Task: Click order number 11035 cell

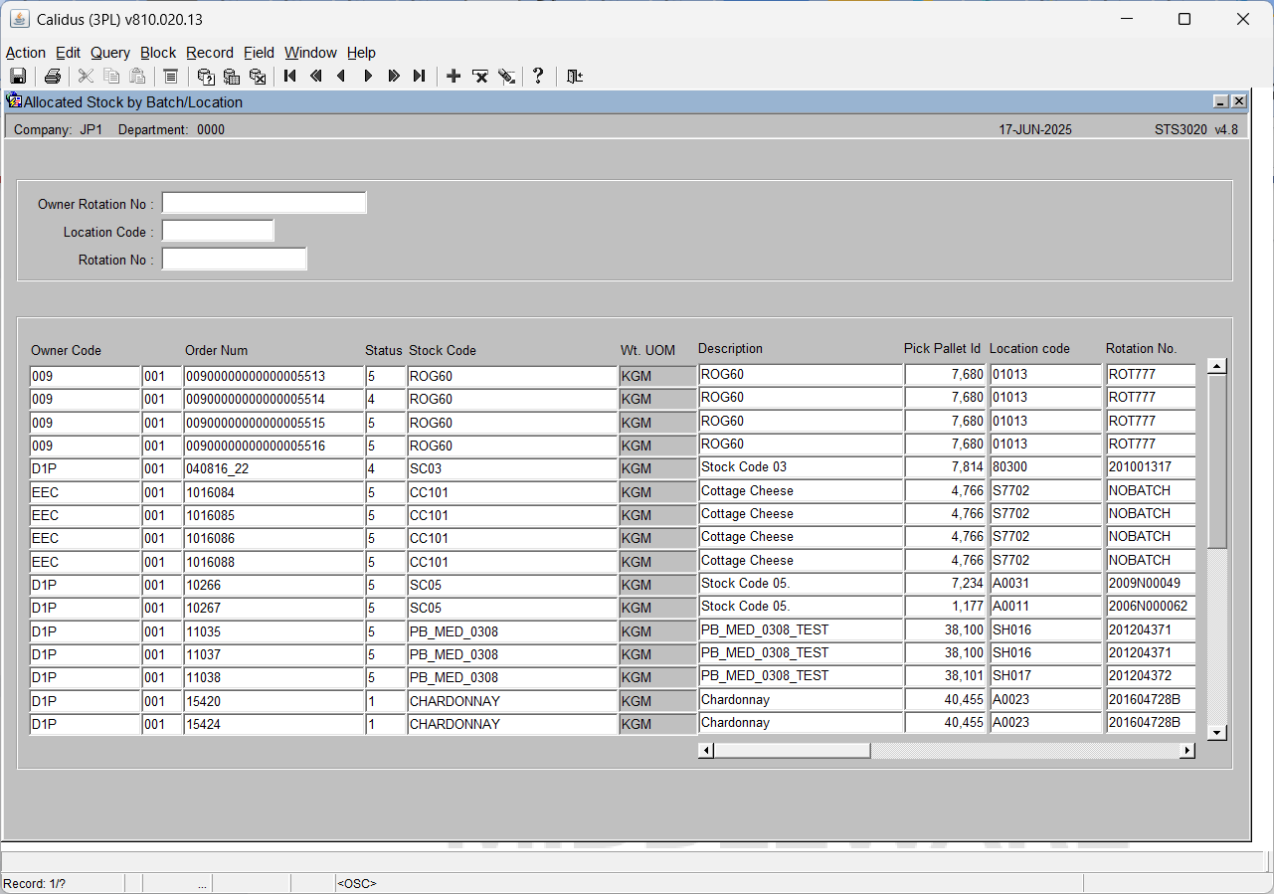Action: pos(273,631)
